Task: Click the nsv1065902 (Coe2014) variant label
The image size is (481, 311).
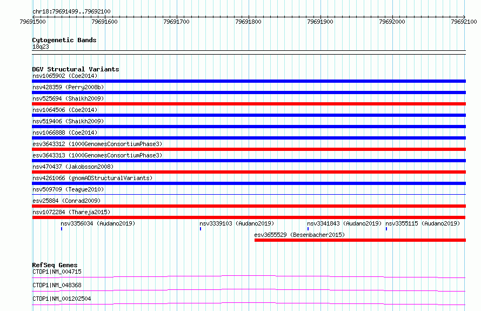Action: click(x=65, y=76)
